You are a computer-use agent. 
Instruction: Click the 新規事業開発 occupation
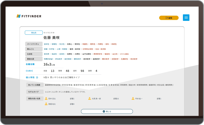(x=142, y=85)
